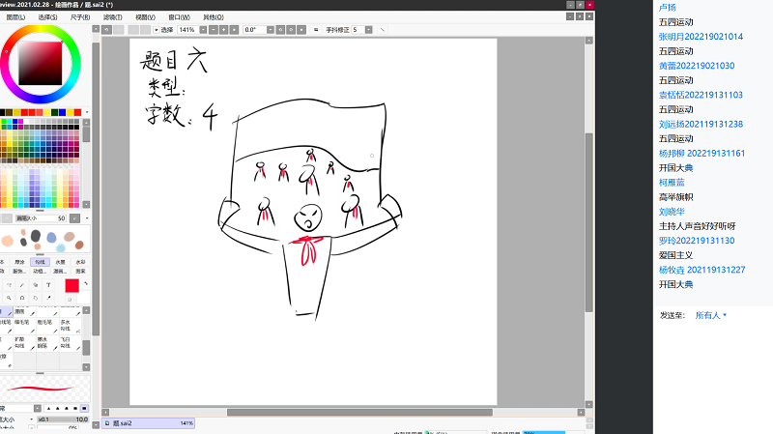Select the third brush edge shape
This screenshot has width=773, height=434.
66,408
